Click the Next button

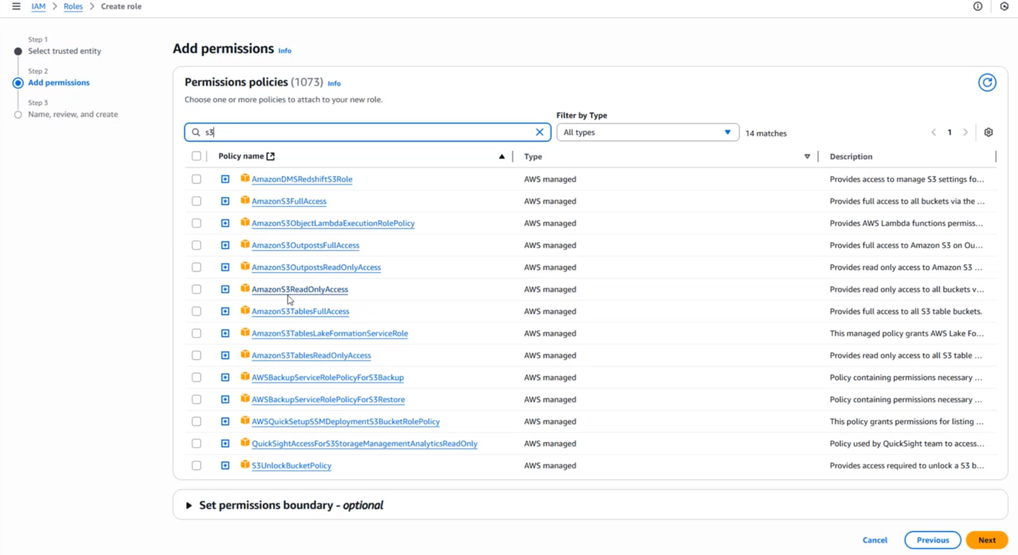987,540
